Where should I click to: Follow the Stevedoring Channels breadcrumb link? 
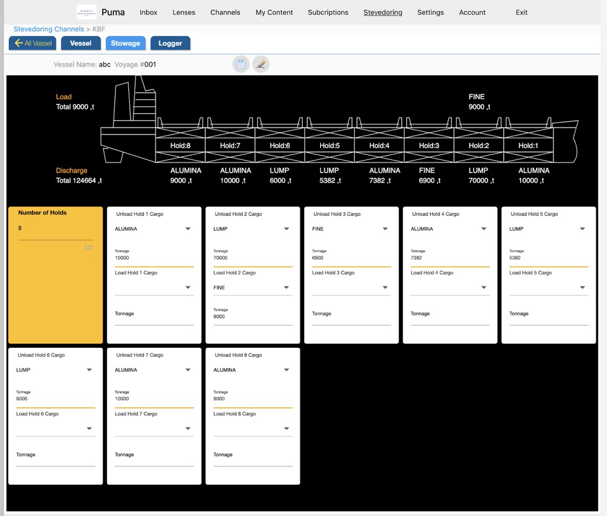tap(49, 29)
